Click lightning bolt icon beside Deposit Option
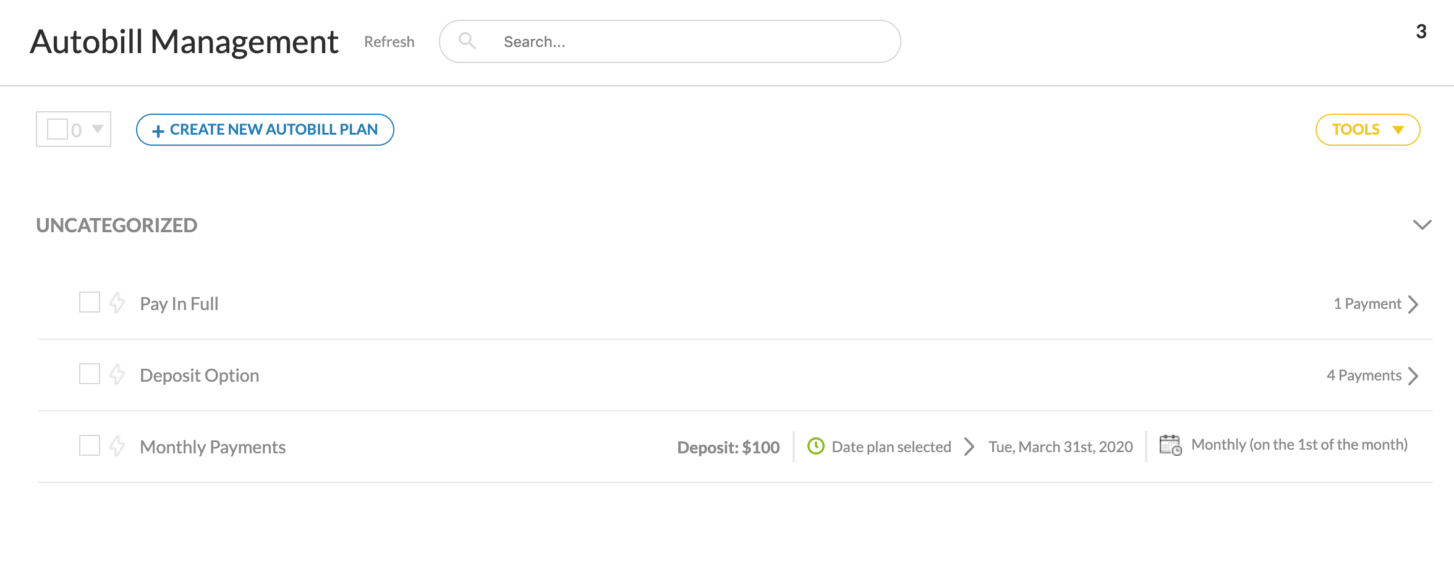1454x567 pixels. (x=117, y=375)
